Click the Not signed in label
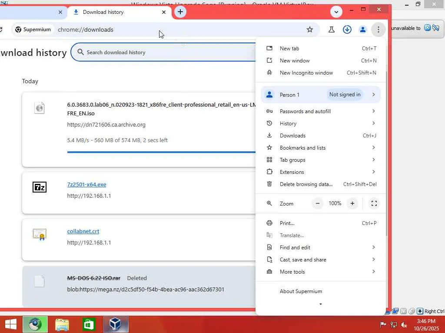The height and width of the screenshot is (333, 445). point(345,95)
